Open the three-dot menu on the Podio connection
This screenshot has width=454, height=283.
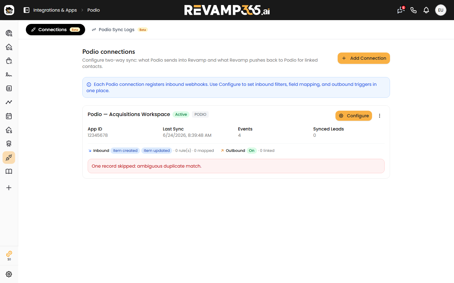[x=380, y=116]
